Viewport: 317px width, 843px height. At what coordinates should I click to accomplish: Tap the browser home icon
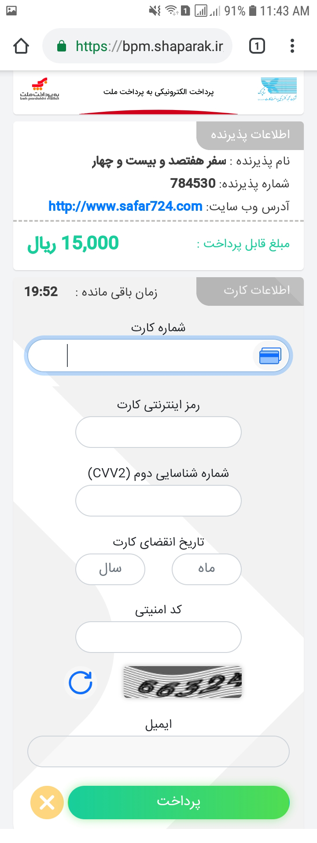(x=21, y=46)
